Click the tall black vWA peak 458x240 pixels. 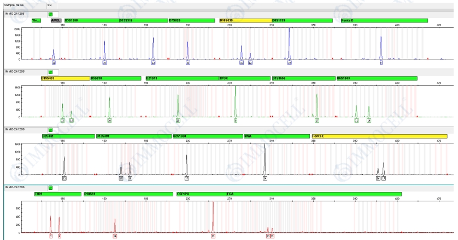(265, 159)
